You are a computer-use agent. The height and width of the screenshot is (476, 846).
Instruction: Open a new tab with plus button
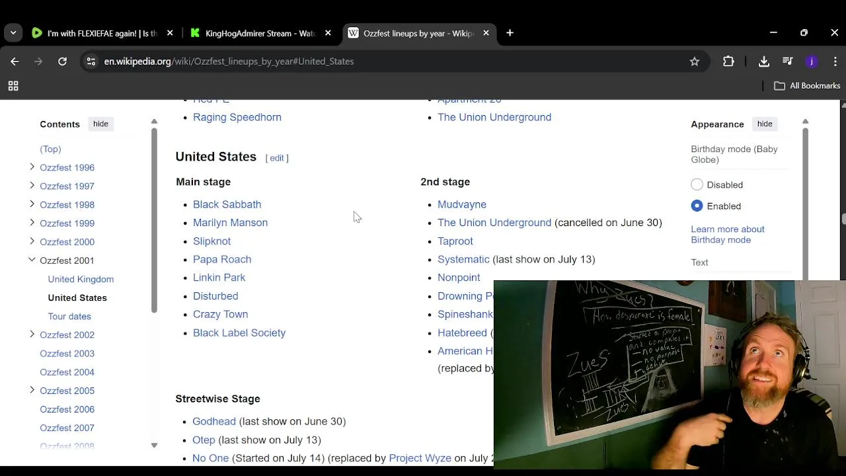click(510, 33)
